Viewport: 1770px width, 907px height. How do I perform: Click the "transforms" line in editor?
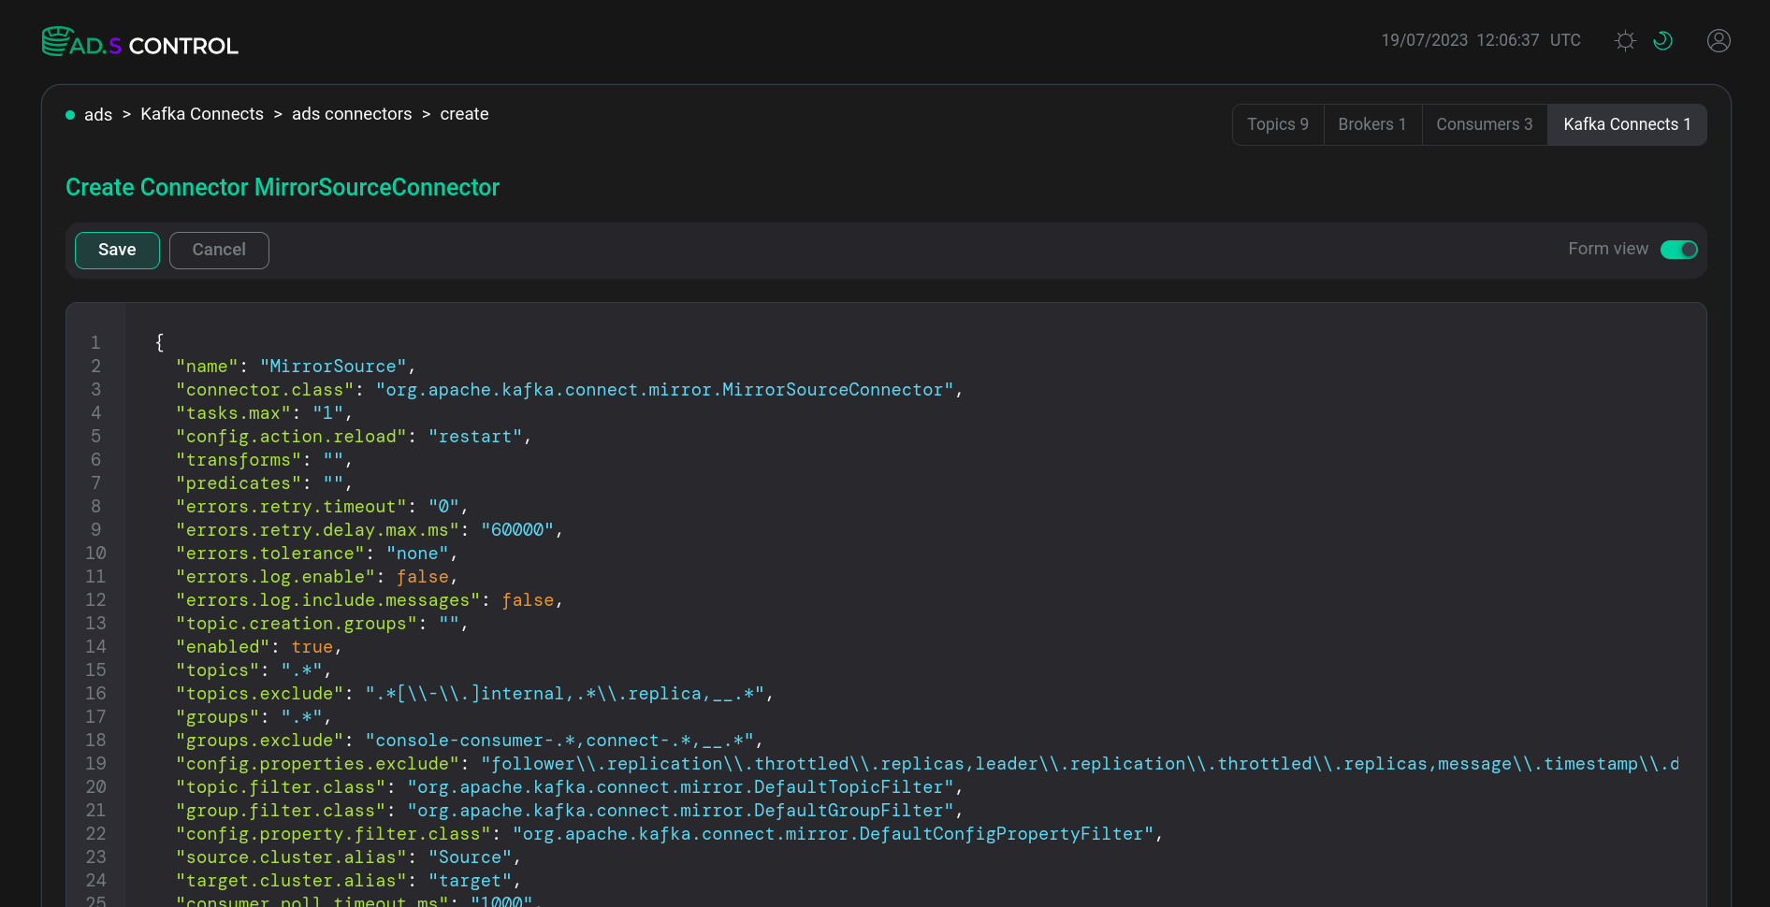pos(264,460)
